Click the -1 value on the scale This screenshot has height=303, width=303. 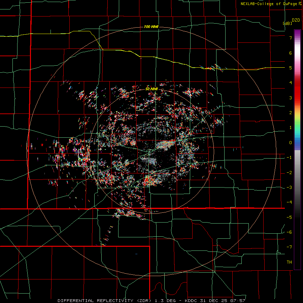(x=289, y=158)
